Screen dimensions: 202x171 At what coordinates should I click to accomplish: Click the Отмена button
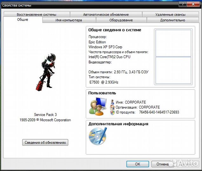pyautogui.click(x=162, y=164)
